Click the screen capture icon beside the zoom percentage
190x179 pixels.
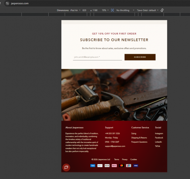(112, 10)
